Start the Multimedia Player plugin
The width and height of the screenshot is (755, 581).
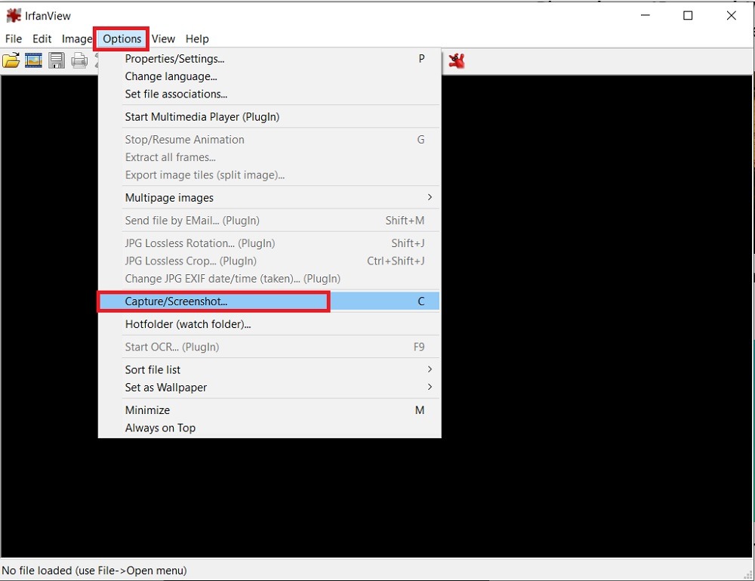(x=202, y=116)
